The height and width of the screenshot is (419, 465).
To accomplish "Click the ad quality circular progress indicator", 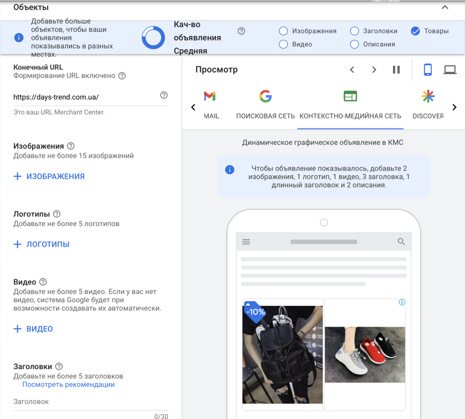I will (153, 38).
